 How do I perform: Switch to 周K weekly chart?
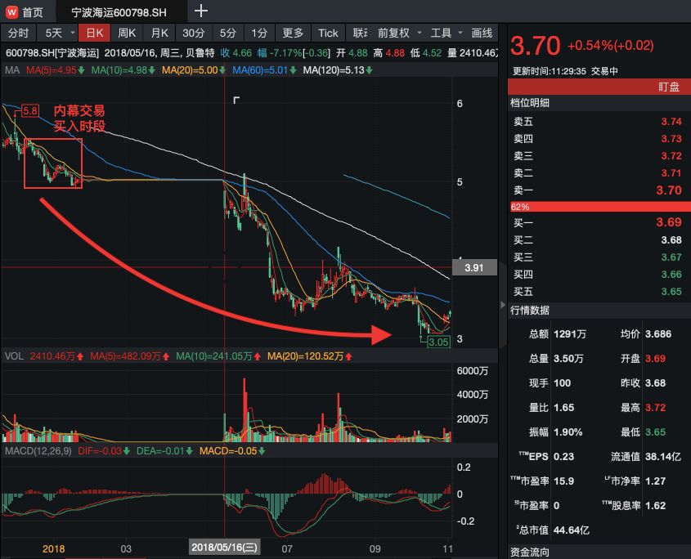(127, 33)
